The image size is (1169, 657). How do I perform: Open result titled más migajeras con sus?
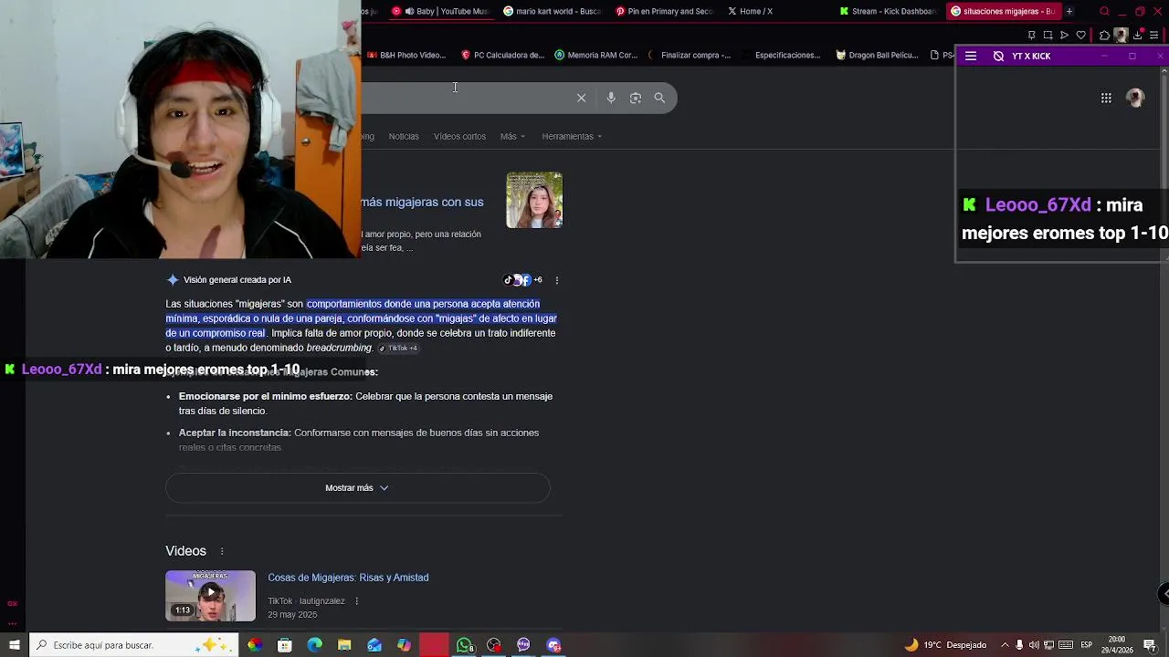point(422,203)
